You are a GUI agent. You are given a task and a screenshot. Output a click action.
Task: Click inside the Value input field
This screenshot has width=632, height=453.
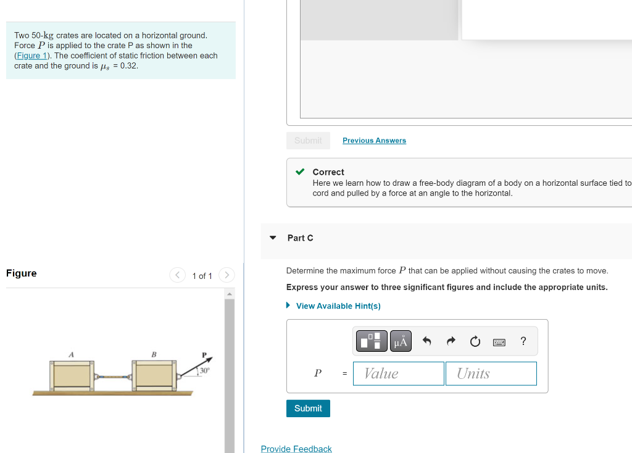(398, 373)
